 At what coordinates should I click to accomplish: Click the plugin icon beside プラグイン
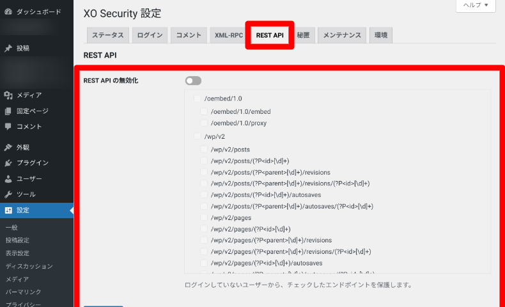[8, 163]
